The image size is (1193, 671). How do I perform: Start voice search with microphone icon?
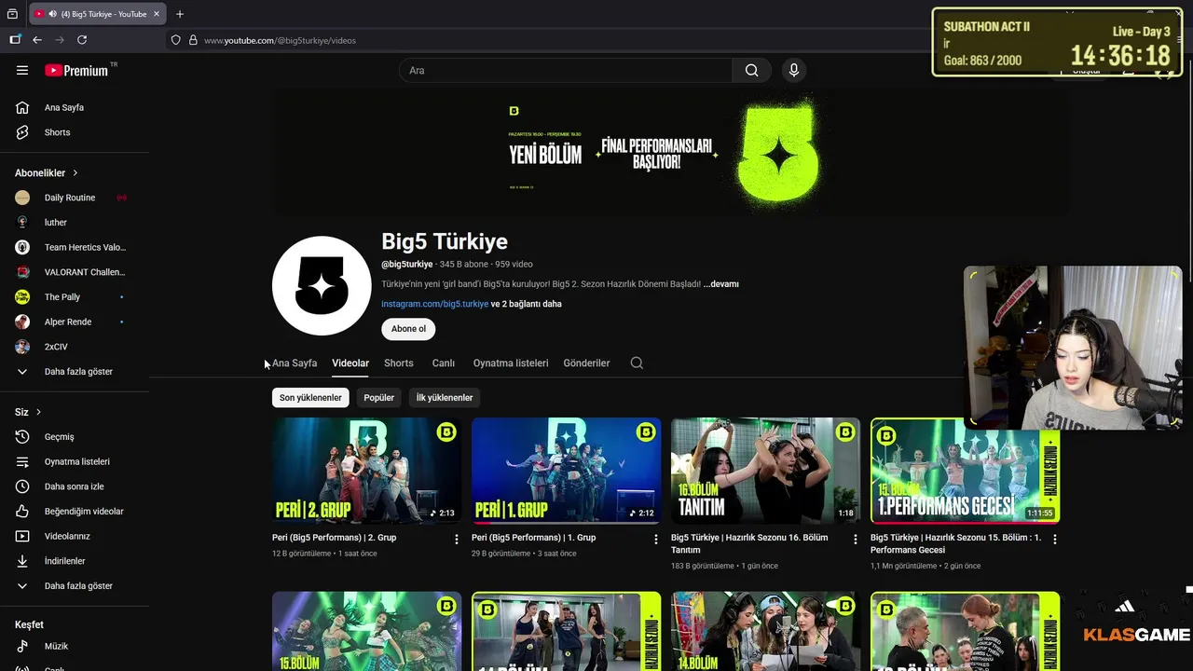point(794,70)
